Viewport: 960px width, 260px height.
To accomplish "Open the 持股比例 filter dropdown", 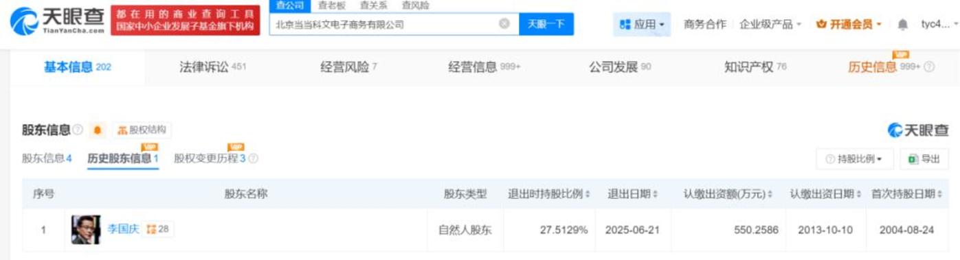I will pos(854,159).
